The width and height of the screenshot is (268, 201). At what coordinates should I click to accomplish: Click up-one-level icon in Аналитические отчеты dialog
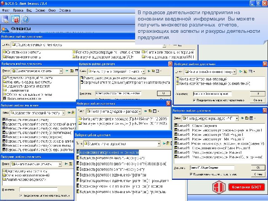coord(71,164)
